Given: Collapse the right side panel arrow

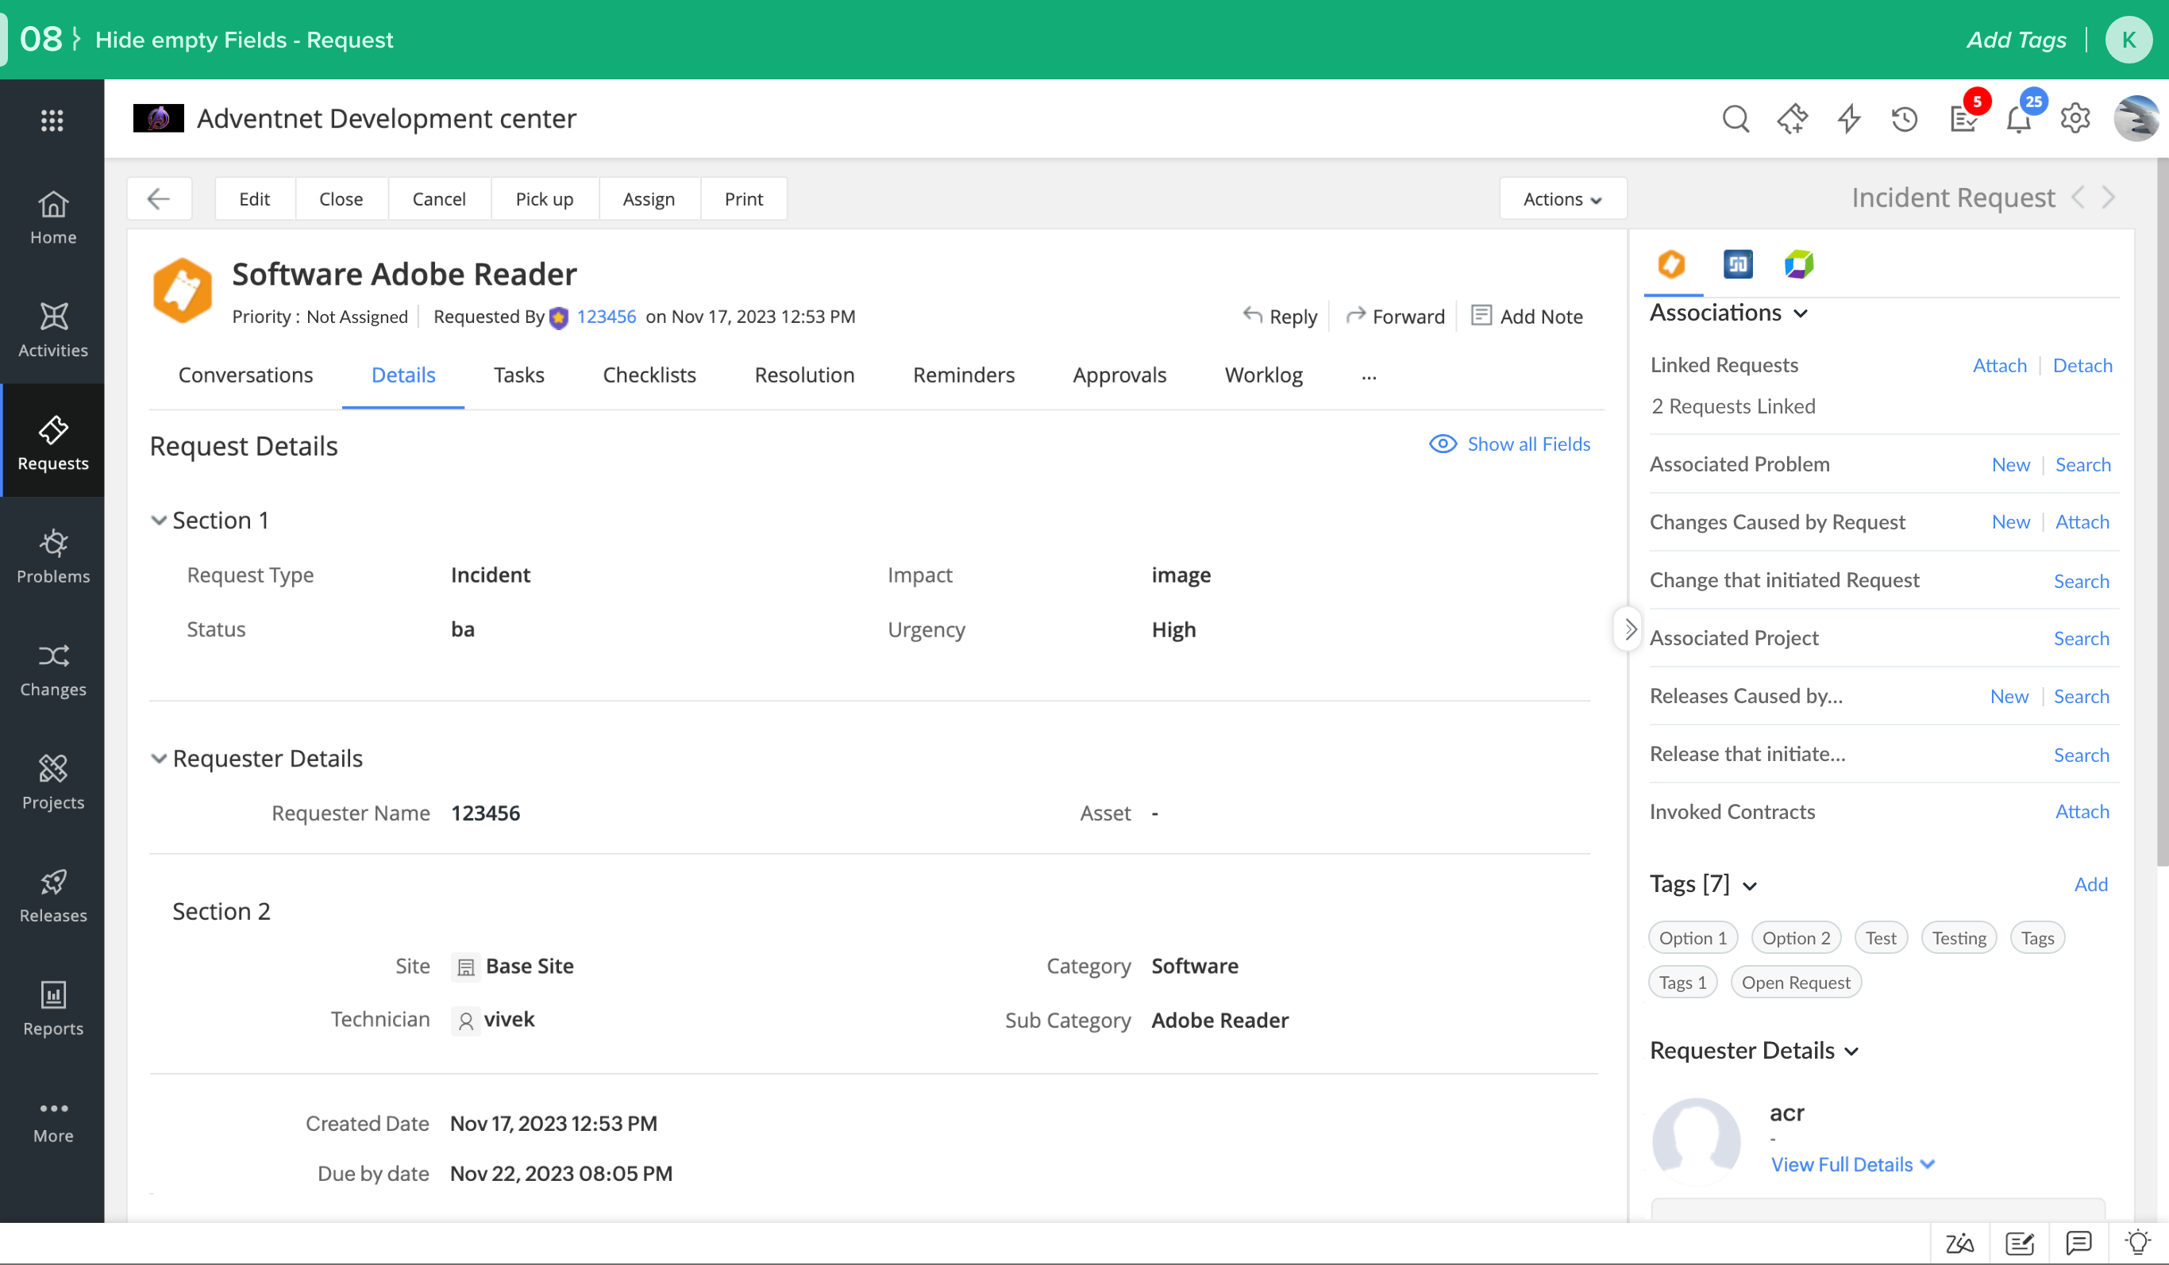Looking at the screenshot, I should point(1628,629).
